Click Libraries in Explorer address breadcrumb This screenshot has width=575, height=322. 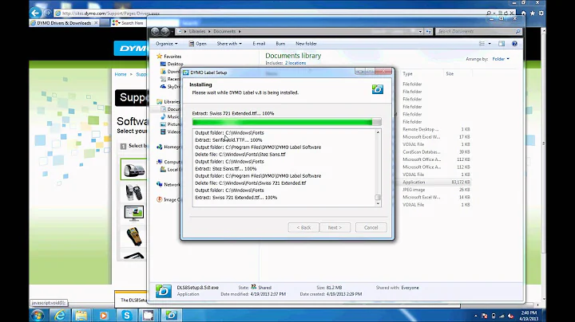(197, 31)
